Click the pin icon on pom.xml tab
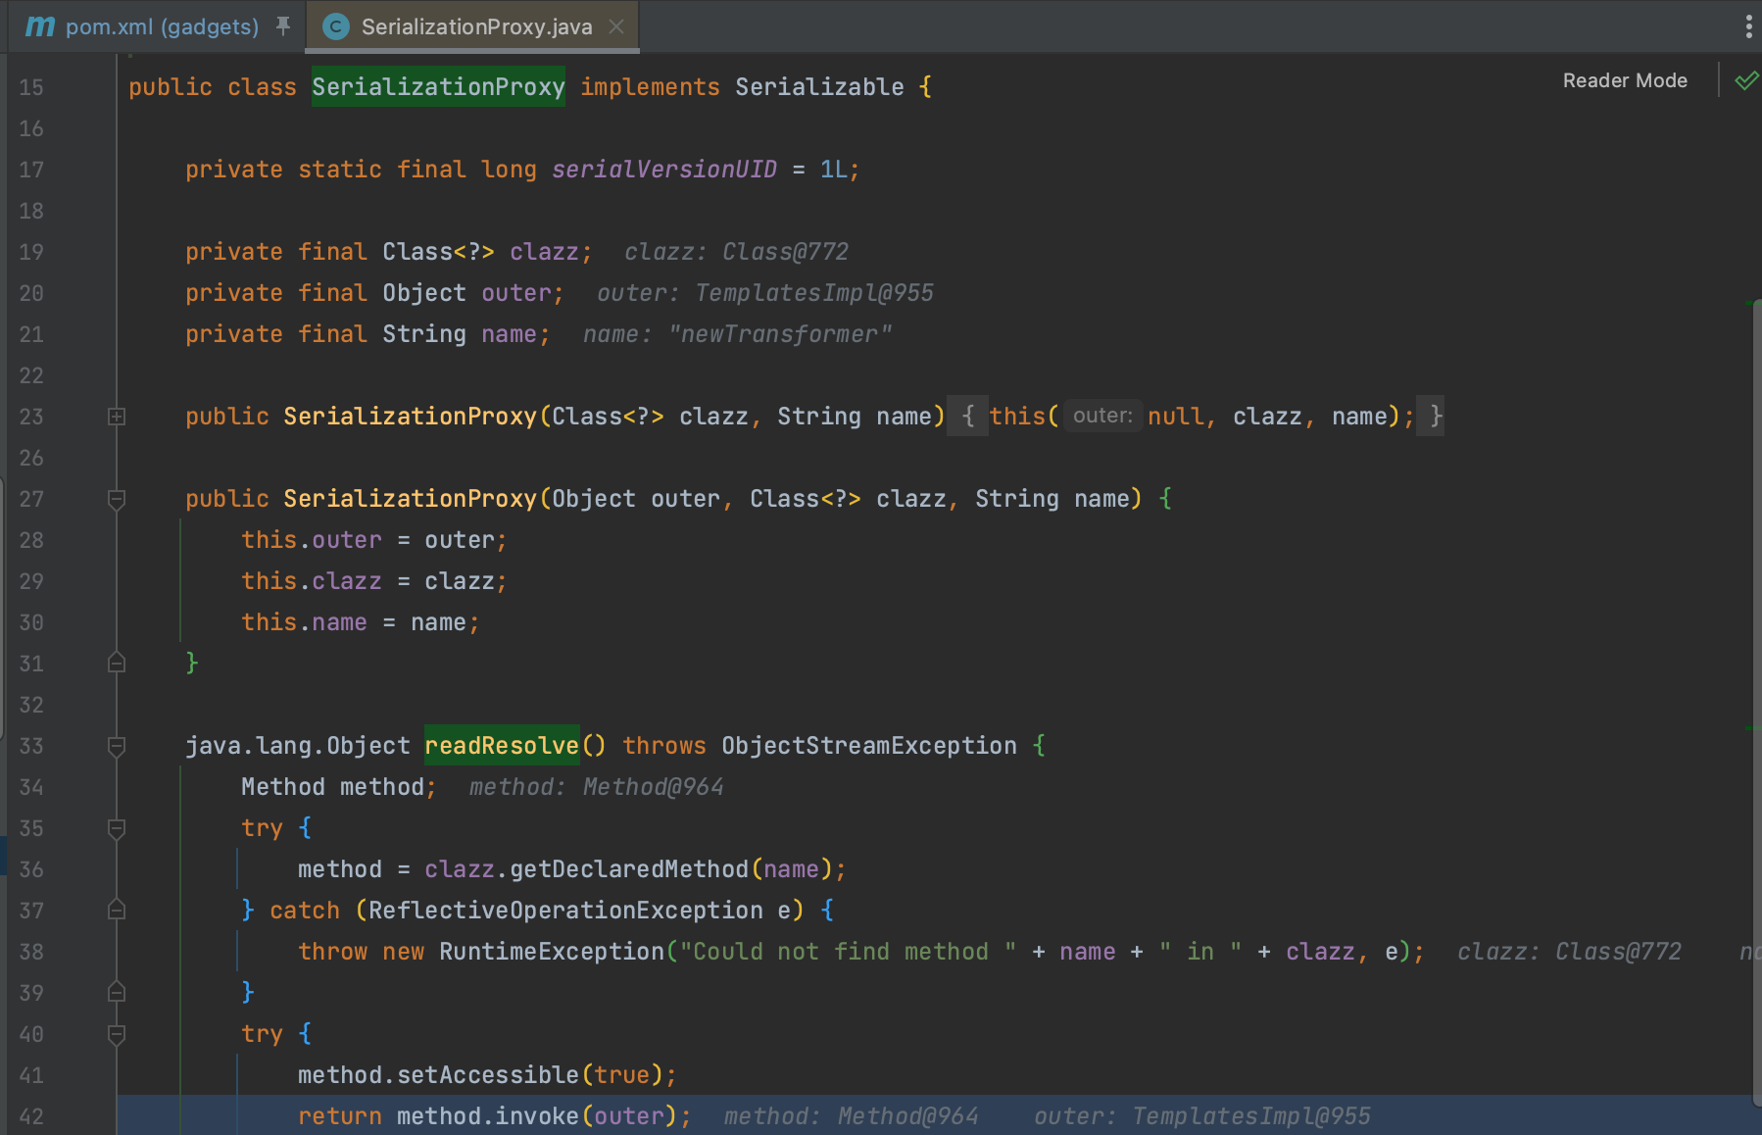This screenshot has width=1762, height=1135. (x=283, y=26)
